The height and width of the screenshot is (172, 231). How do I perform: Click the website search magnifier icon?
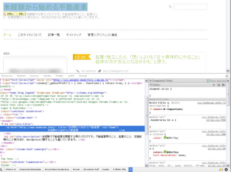[170, 7]
